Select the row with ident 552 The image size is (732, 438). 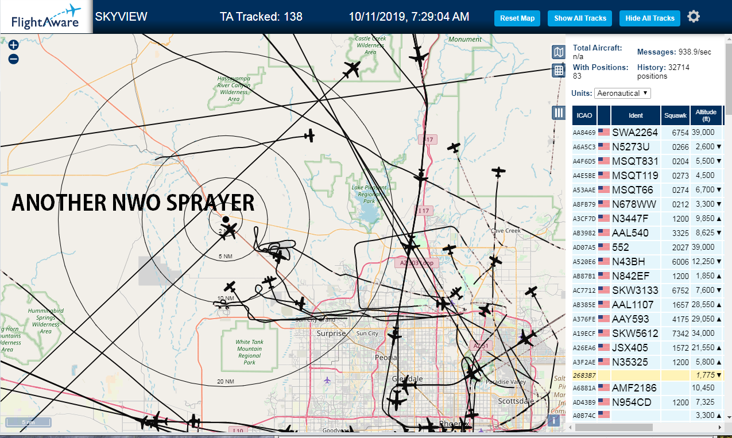pyautogui.click(x=647, y=247)
